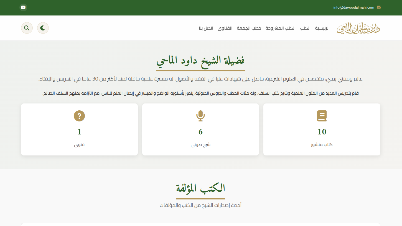Click the subtitle أحدث إصدارات الشيخ من الكتب والمؤلفات
The height and width of the screenshot is (226, 402).
pyautogui.click(x=200, y=205)
